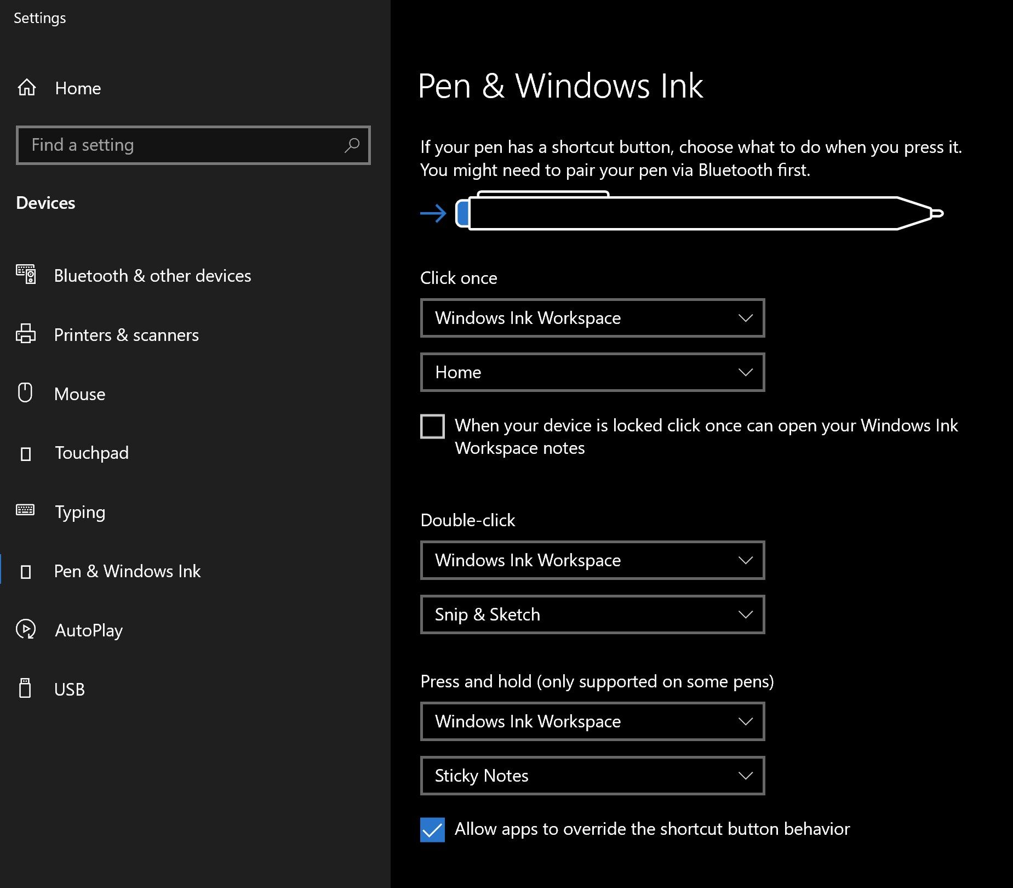The width and height of the screenshot is (1013, 888).
Task: Select Mouse settings page
Action: (80, 394)
